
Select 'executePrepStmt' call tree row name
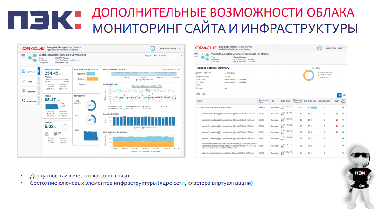coord(229,146)
